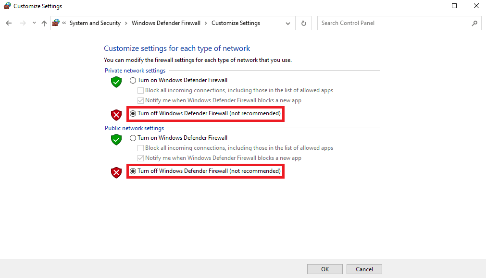Viewport: 486px width, 278px height.
Task: Click the Private network settings heading
Action: [135, 71]
